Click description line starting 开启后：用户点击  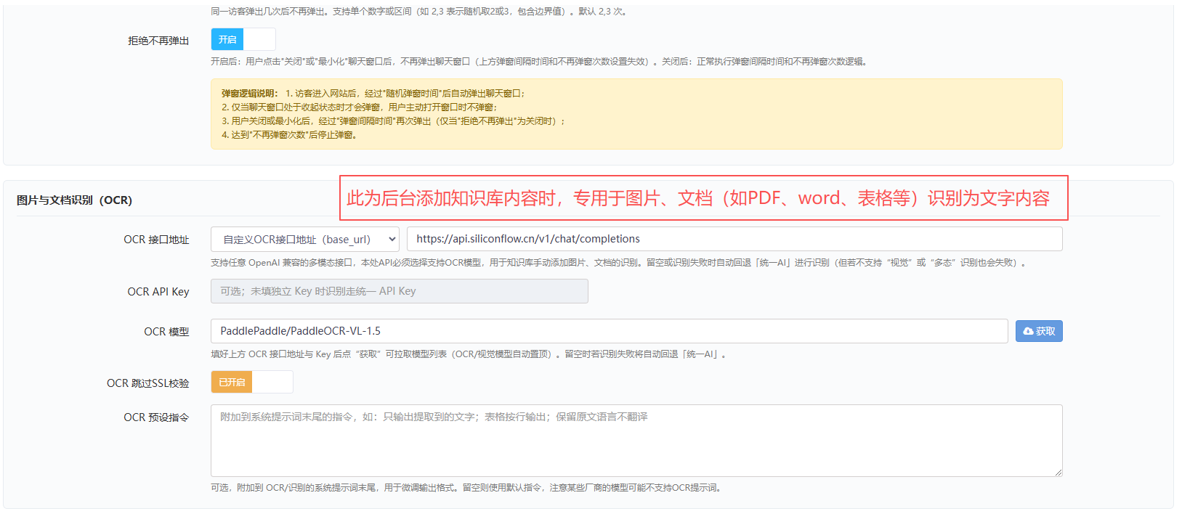coord(541,62)
